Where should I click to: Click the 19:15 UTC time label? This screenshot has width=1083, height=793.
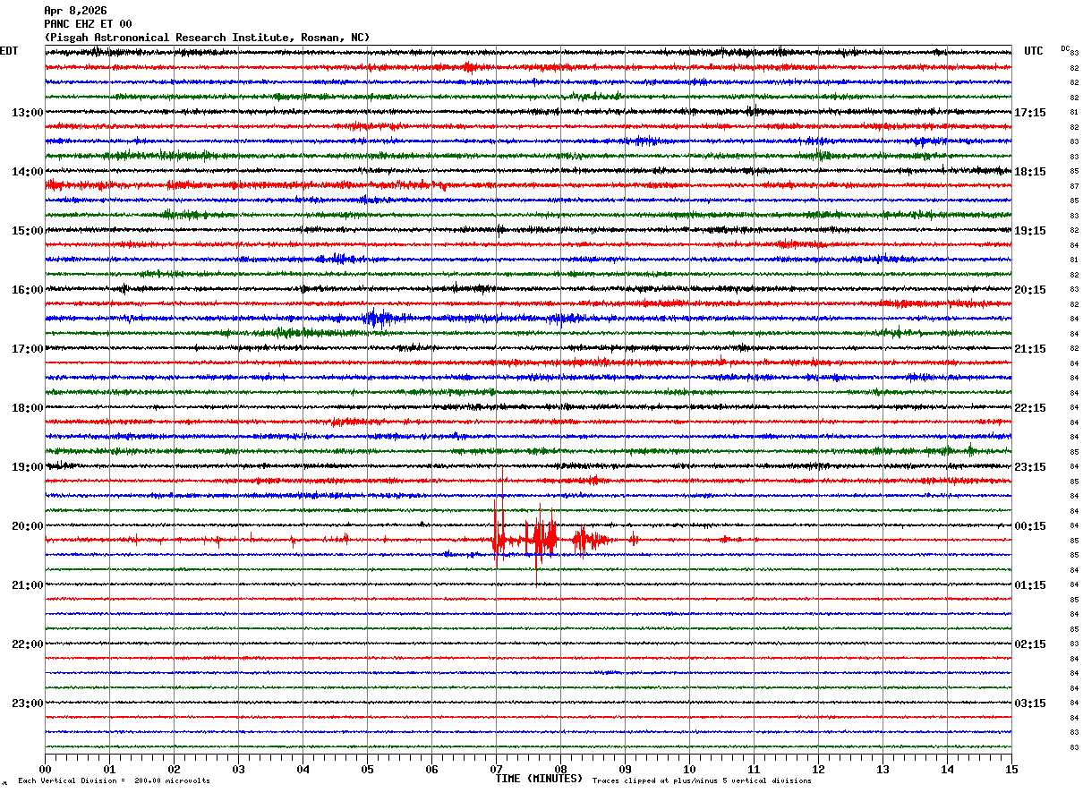pyautogui.click(x=1030, y=231)
